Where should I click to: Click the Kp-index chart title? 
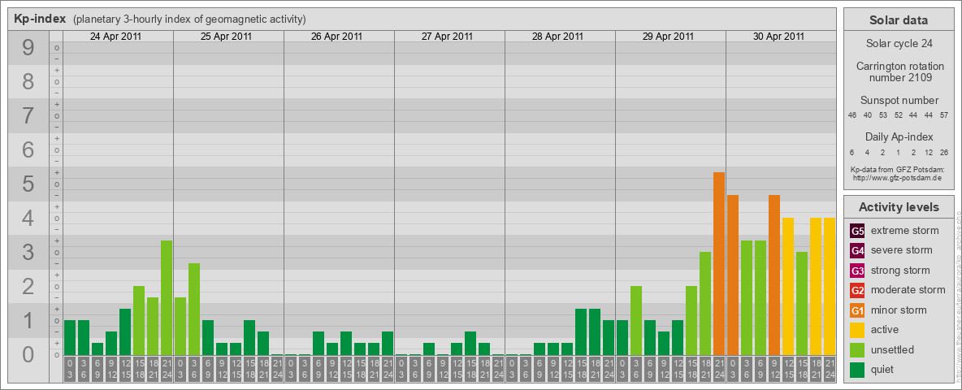click(41, 19)
